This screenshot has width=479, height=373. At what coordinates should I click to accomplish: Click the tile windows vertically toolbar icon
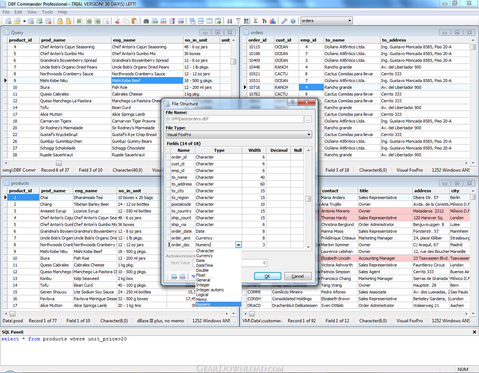pyautogui.click(x=209, y=21)
